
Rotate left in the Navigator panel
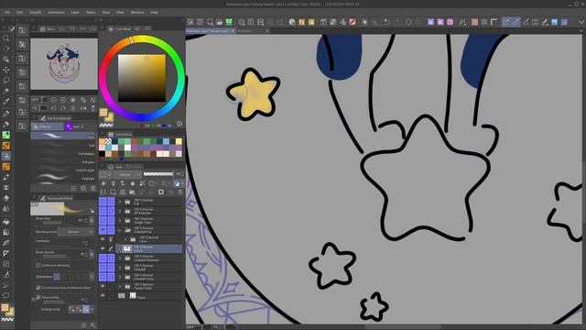pyautogui.click(x=53, y=108)
